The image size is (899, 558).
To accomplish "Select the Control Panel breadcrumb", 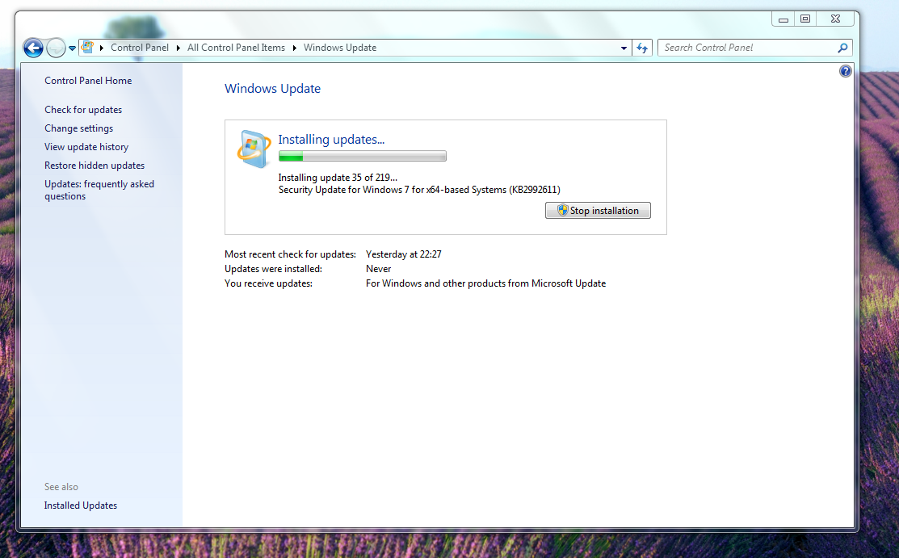I will coord(139,48).
